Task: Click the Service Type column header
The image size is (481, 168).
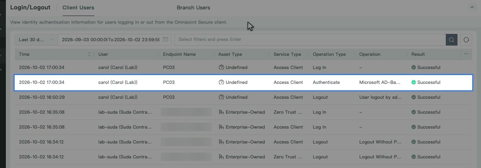Action: point(287,54)
